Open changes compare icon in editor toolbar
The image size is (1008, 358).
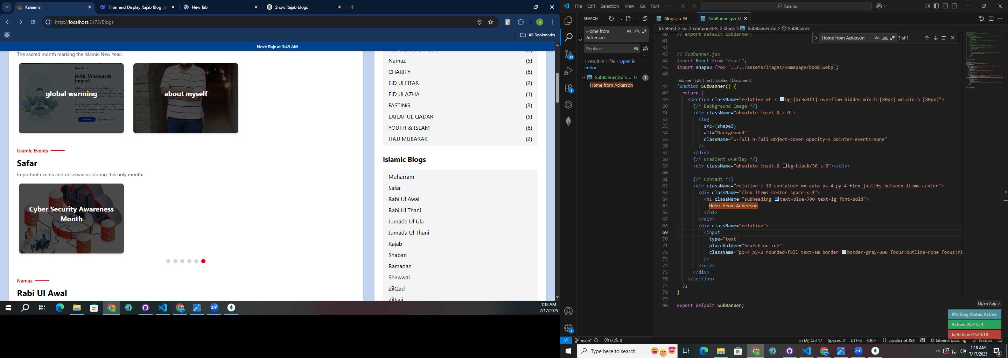(981, 19)
